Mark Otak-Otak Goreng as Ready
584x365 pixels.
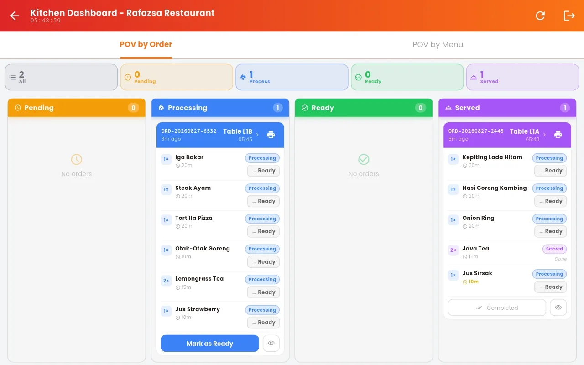pyautogui.click(x=263, y=262)
